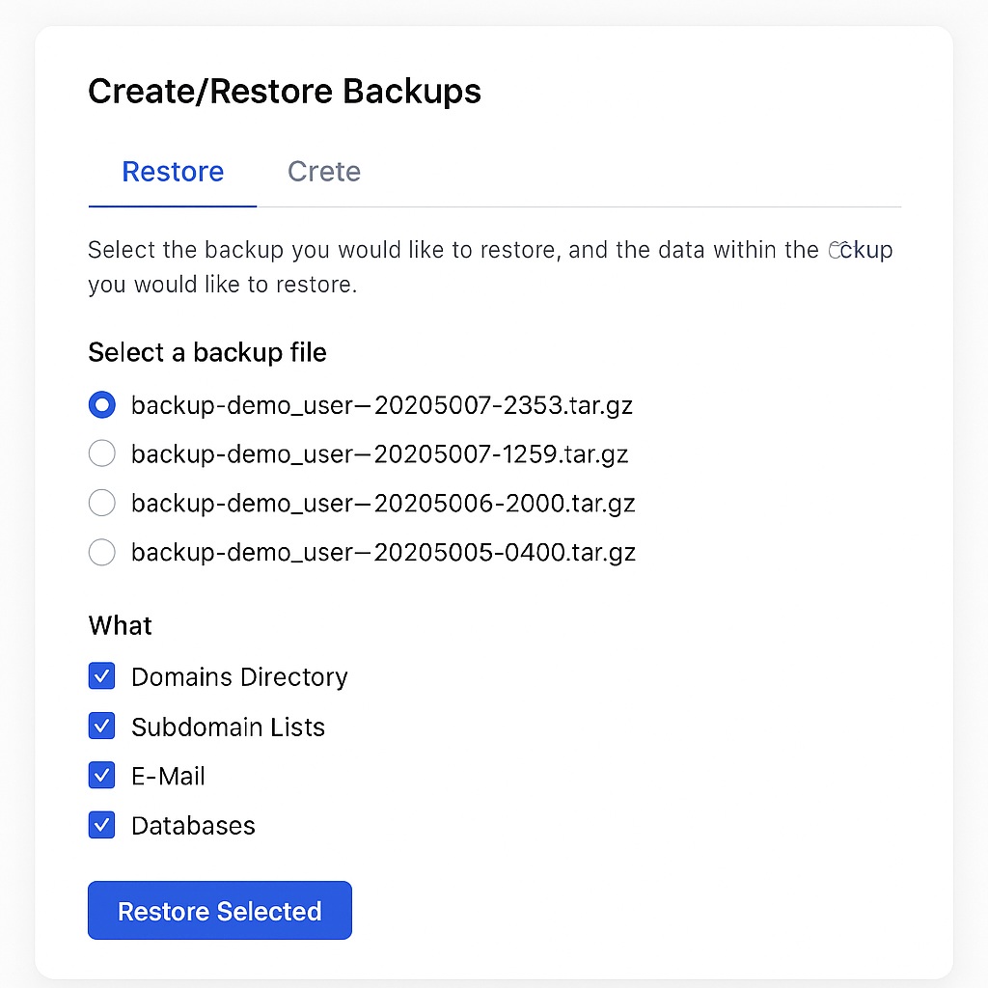
Task: Click the 'Databases' label text
Action: pos(193,826)
